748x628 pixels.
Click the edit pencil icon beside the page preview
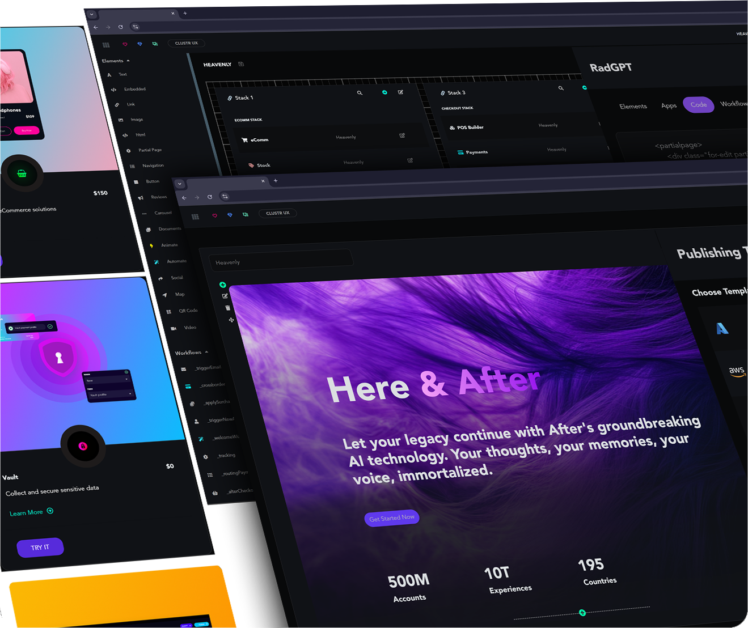(x=225, y=296)
